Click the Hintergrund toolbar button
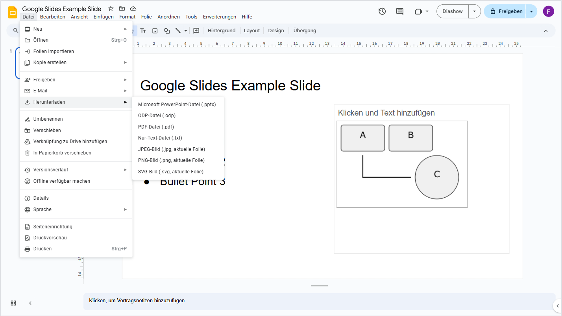This screenshot has width=562, height=316. point(222,31)
